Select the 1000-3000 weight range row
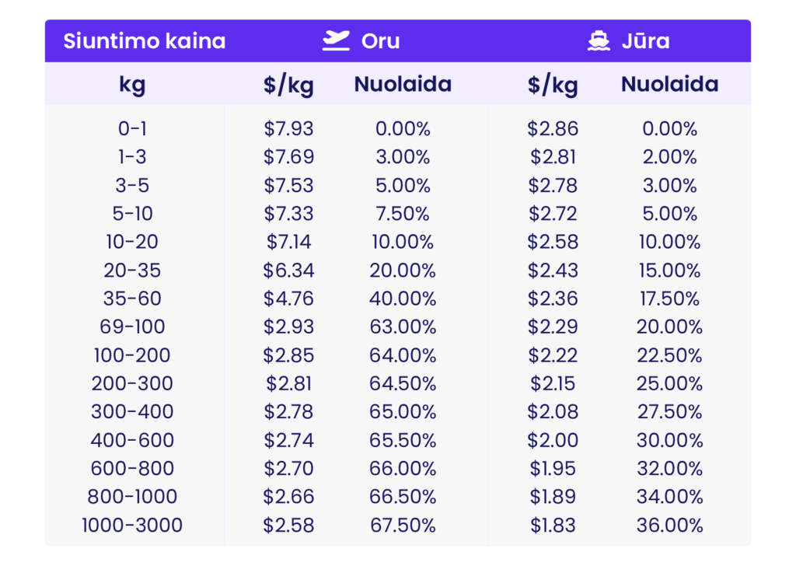Screen dimensions: 796x566 coord(397,525)
